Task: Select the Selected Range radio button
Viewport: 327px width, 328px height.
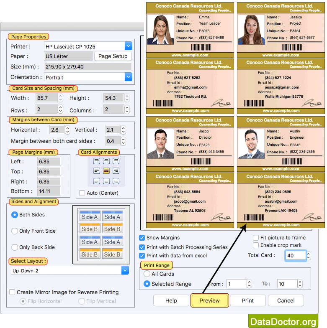Action: tap(147, 284)
